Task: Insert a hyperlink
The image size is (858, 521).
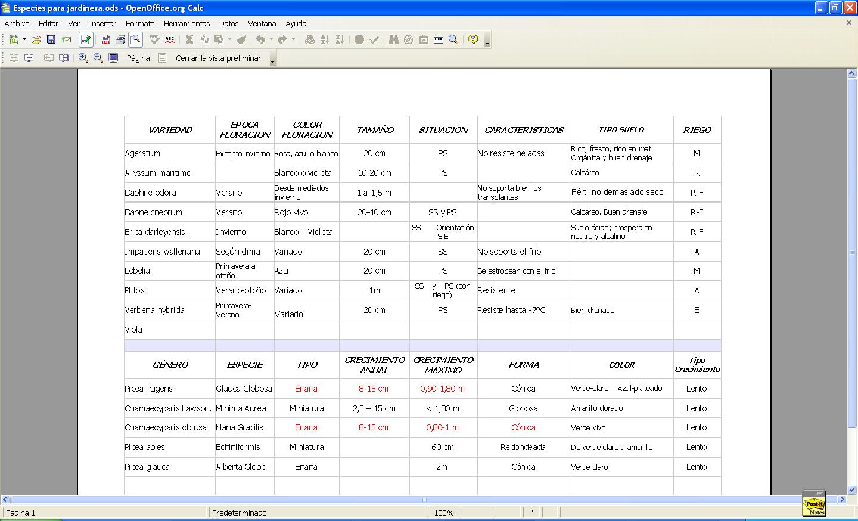Action: coord(310,40)
